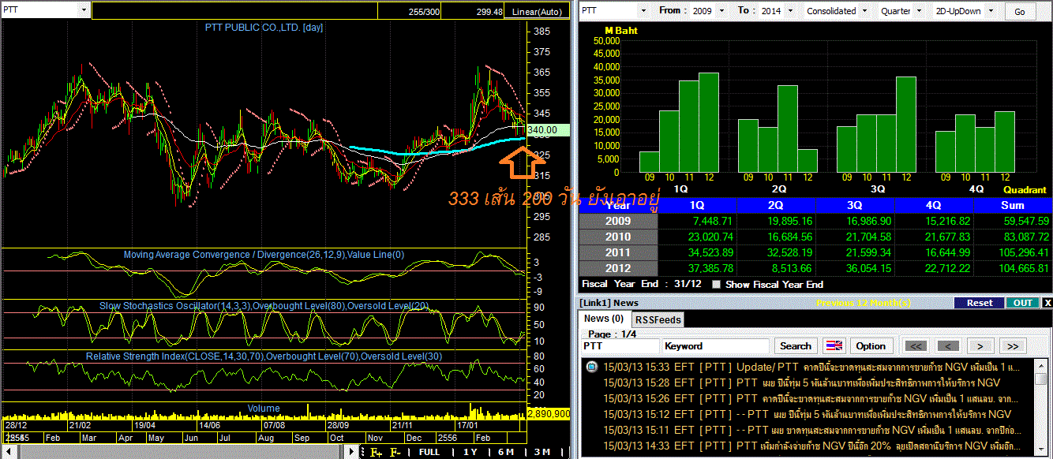This screenshot has width=1053, height=459.
Task: Toggle news language via the flag icon
Action: click(834, 345)
